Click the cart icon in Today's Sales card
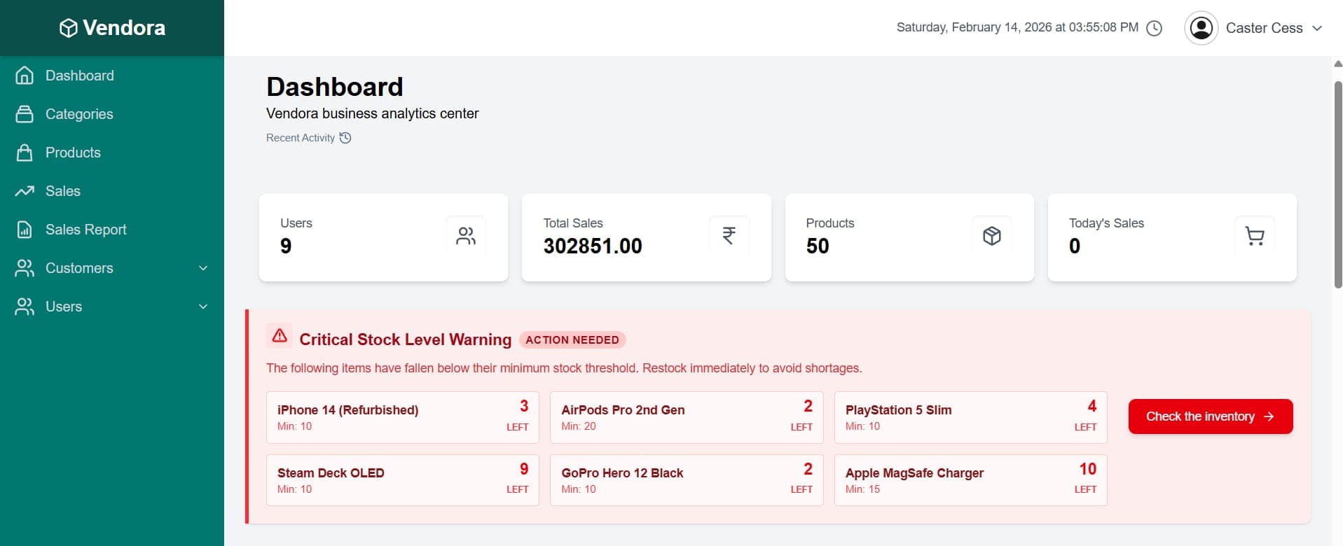Image resolution: width=1343 pixels, height=546 pixels. (x=1255, y=236)
